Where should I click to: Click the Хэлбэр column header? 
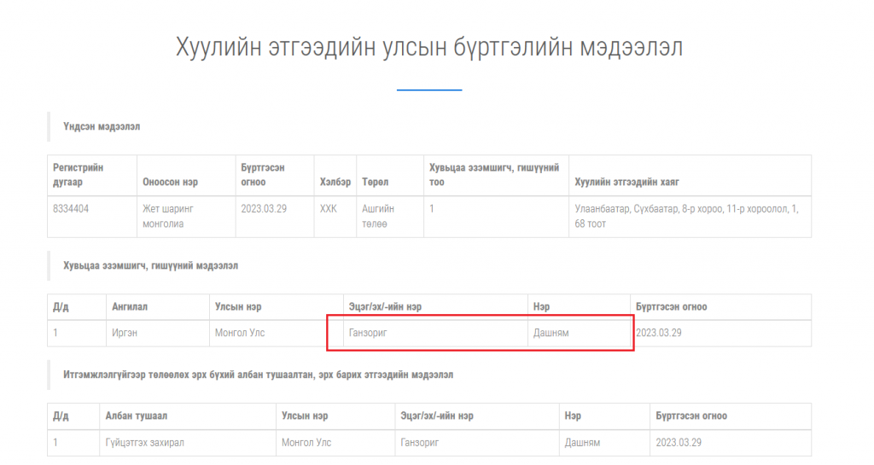(x=335, y=182)
